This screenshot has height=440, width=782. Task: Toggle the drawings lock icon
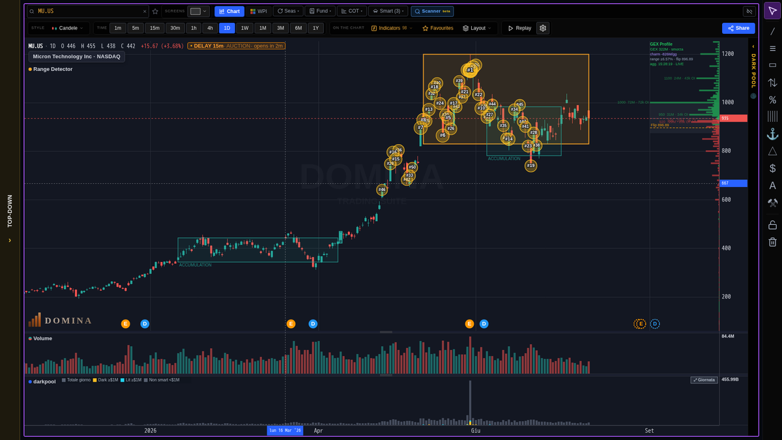pyautogui.click(x=772, y=225)
